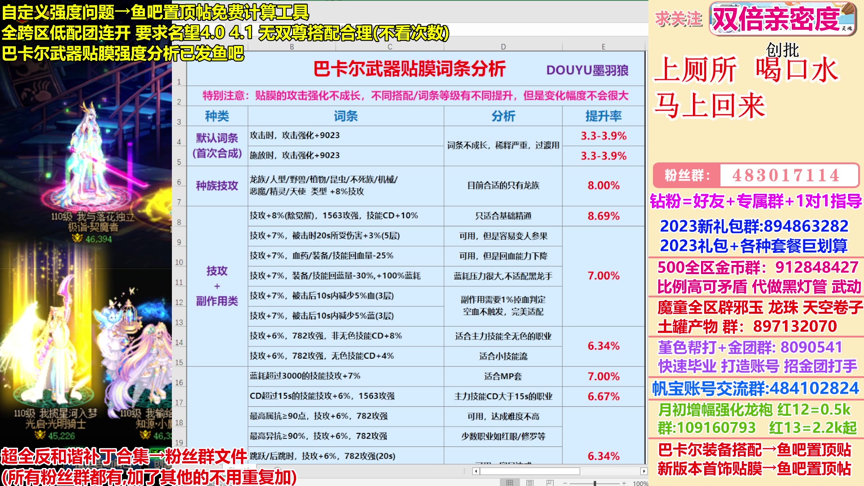Image resolution: width=864 pixels, height=486 pixels.
Task: Click cell '施放时，攻击强化+9023'
Action: 346,156
